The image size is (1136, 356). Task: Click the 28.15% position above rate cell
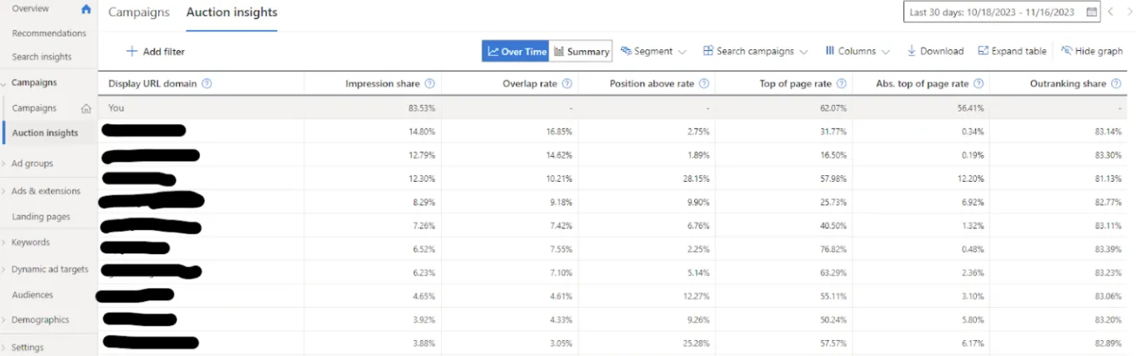[x=696, y=178]
